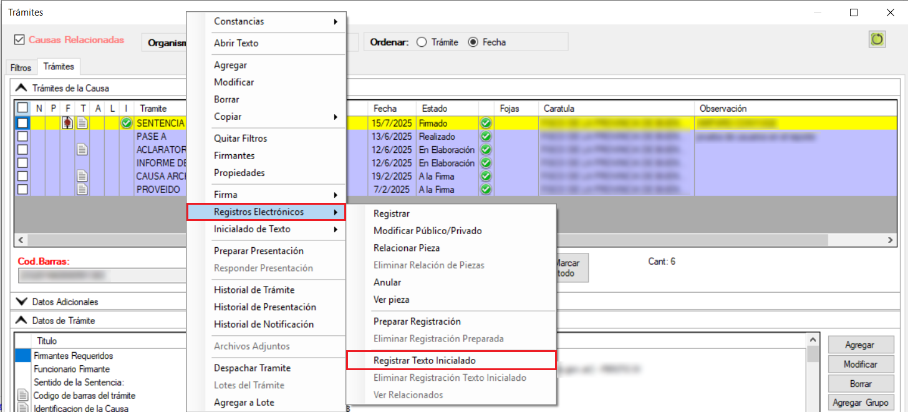Uncheck the Causas Relacionadas checkbox
The width and height of the screenshot is (908, 412).
[19, 40]
